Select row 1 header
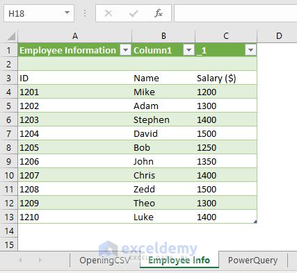Screen dimensions: 297x273 coord(9,50)
